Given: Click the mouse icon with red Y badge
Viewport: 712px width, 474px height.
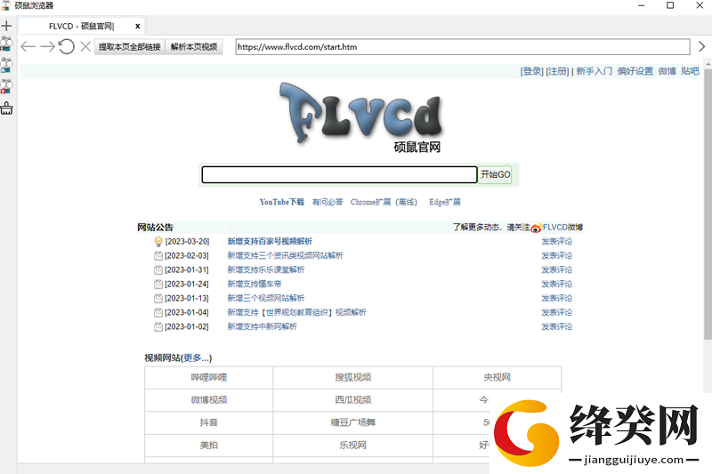Looking at the screenshot, I should 6,86.
